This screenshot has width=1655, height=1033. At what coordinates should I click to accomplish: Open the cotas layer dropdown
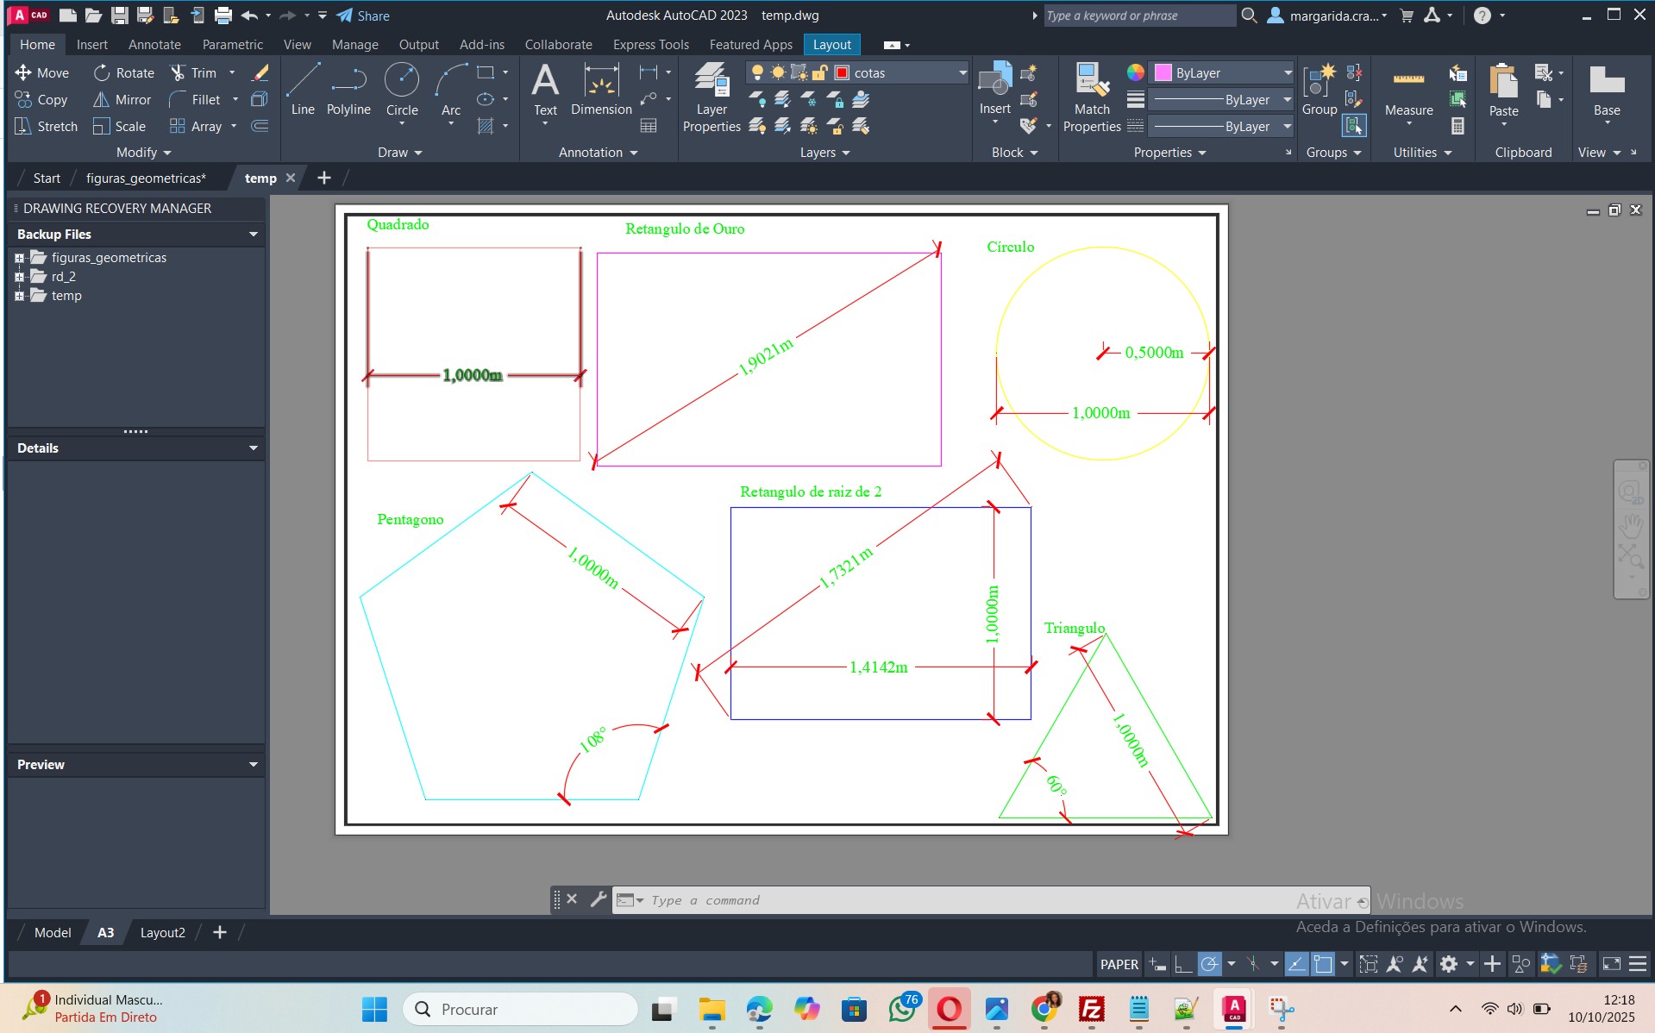(x=962, y=73)
